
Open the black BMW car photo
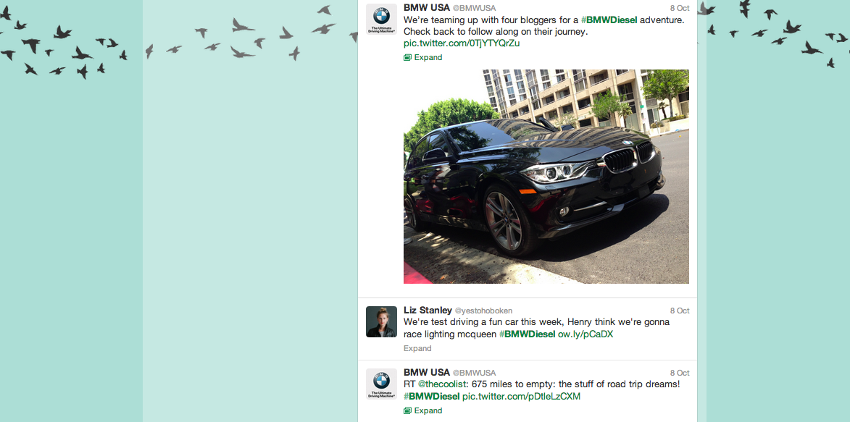pyautogui.click(x=546, y=177)
